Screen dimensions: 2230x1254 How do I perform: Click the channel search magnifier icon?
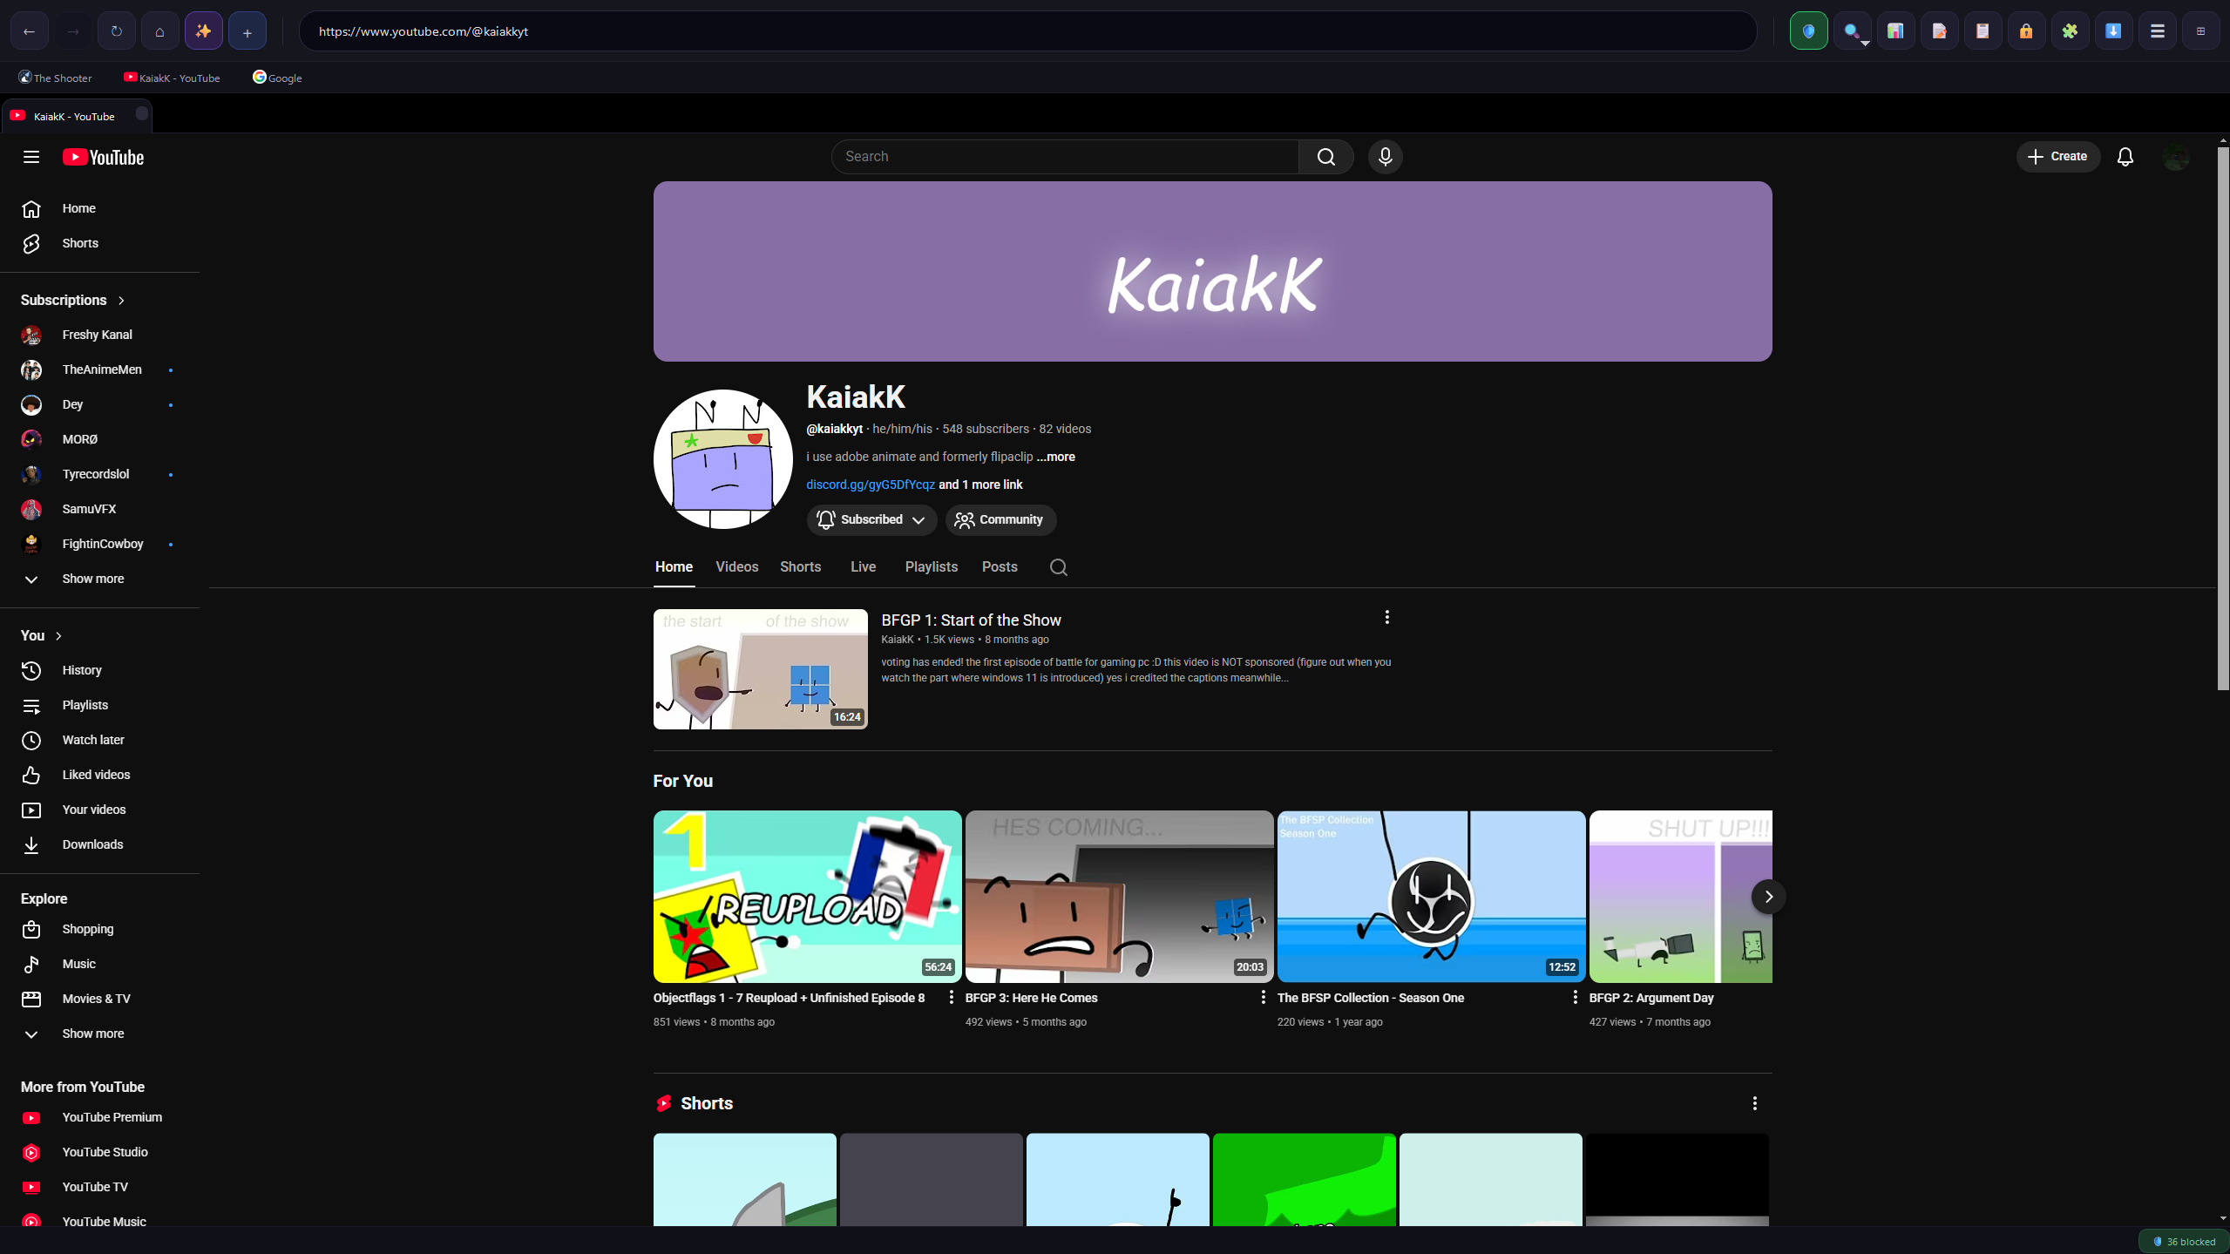[x=1058, y=567]
